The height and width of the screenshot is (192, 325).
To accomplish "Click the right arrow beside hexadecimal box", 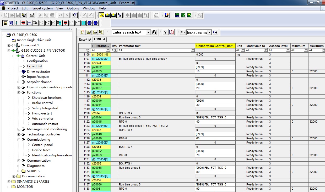I will [x=215, y=32].
